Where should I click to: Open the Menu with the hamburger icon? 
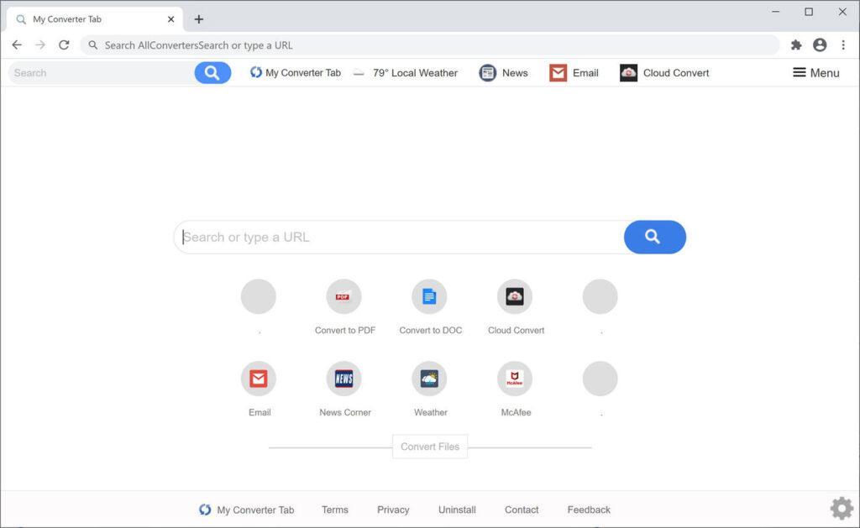click(x=815, y=73)
